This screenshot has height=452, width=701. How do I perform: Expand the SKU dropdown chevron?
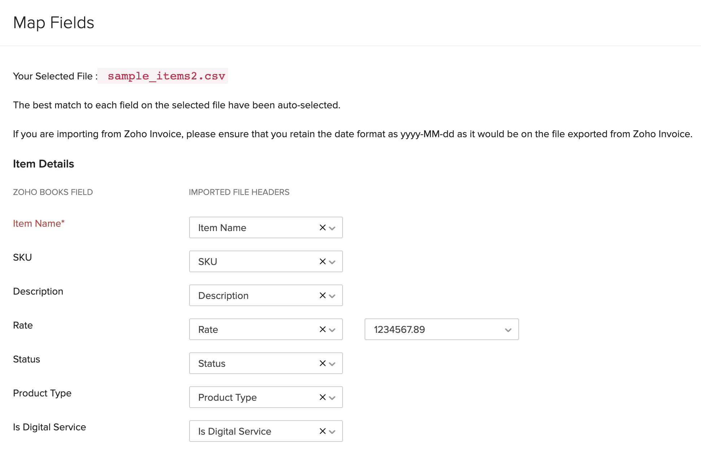tap(332, 262)
